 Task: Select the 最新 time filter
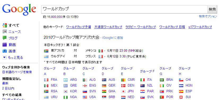5,83
